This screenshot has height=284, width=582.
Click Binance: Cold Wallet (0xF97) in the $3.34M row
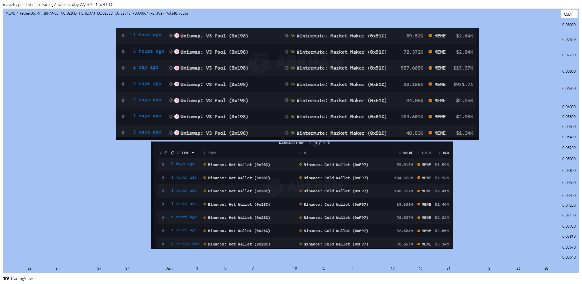point(336,244)
